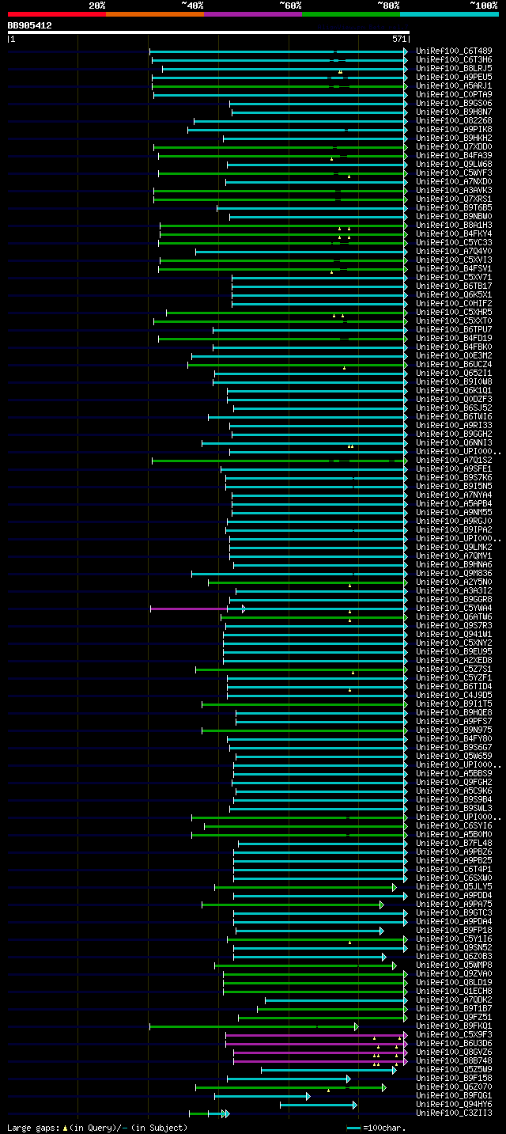Viewport: 506px width, 1134px height.
Task: Click the cyan ~100% identity legend segment
Action: pos(448,13)
